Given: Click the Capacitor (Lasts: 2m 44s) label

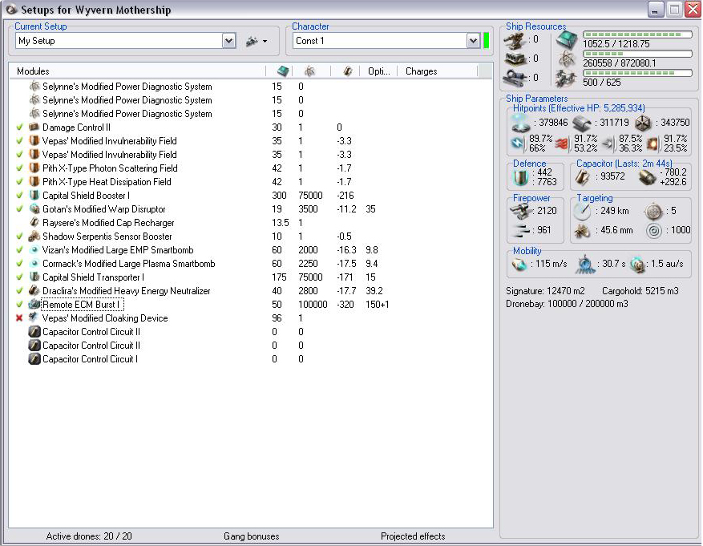Looking at the screenshot, I should [624, 164].
